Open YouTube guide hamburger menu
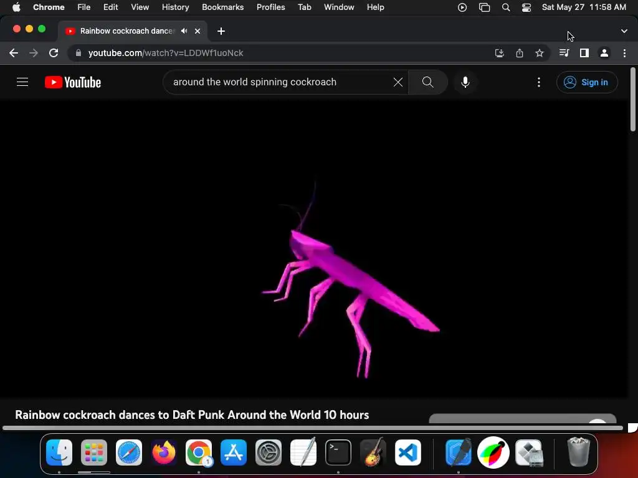The width and height of the screenshot is (638, 478). 22,82
